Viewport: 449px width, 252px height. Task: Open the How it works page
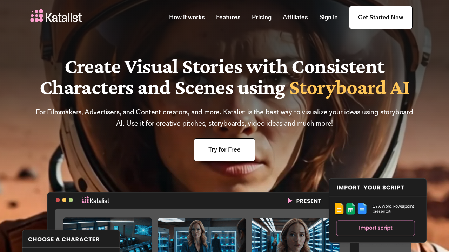[x=187, y=17]
